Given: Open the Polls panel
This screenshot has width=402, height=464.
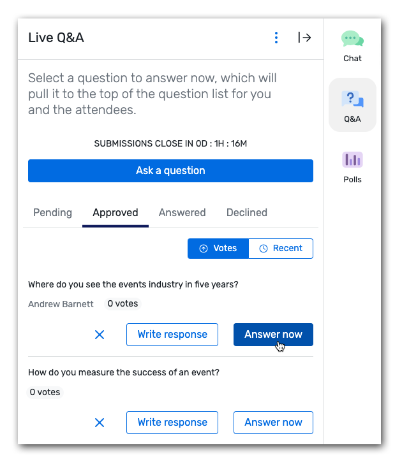Looking at the screenshot, I should 352,166.
